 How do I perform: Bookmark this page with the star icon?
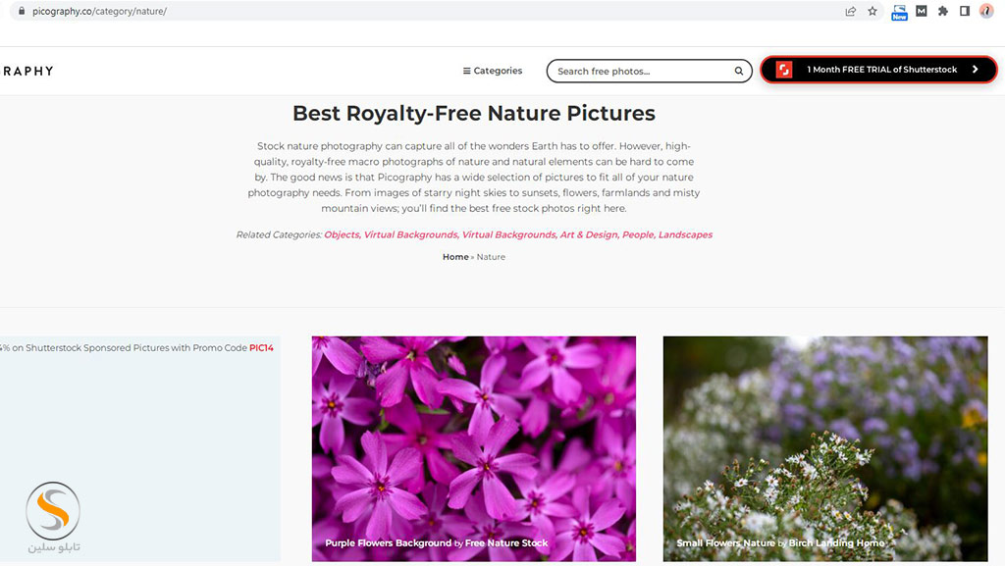pos(873,12)
